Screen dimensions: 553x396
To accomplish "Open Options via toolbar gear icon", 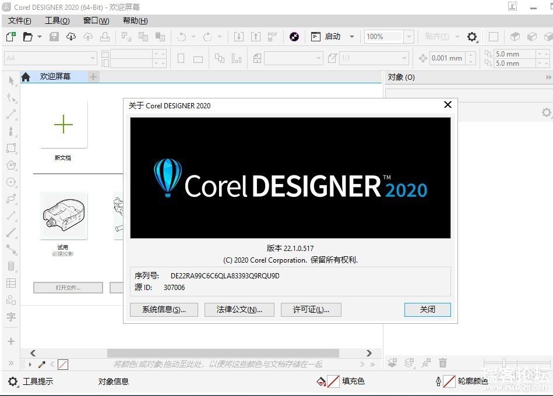I will click(x=472, y=37).
